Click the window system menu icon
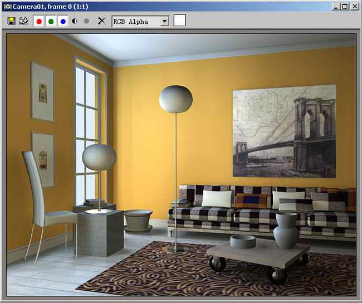Screen dimensions: 362x303 tap(7, 7)
